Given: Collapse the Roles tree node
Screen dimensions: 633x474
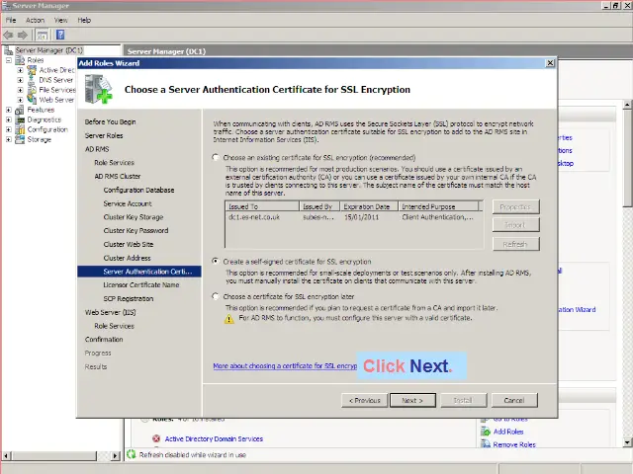Looking at the screenshot, I should pos(9,60).
